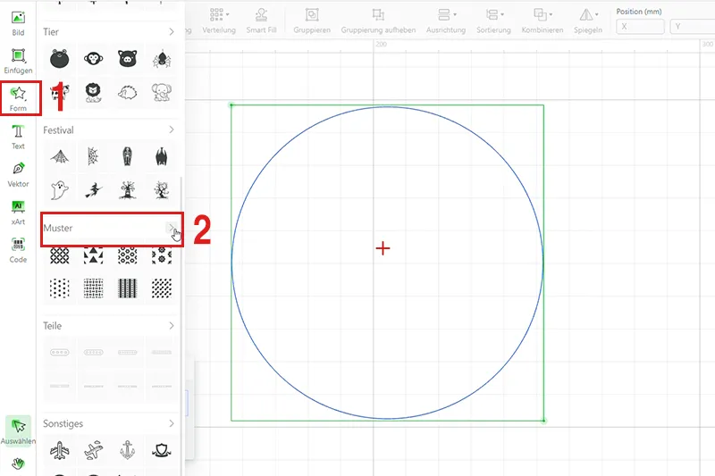Screen dimensions: 715x476
Task: Select the Form shapes tool
Action: pyautogui.click(x=18, y=98)
